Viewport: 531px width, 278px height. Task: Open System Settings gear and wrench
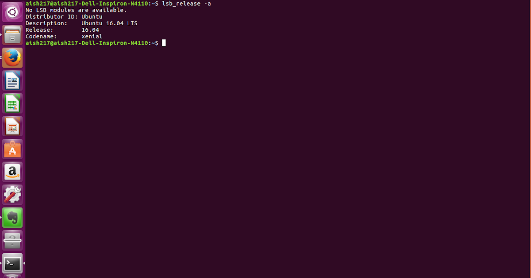pyautogui.click(x=12, y=195)
